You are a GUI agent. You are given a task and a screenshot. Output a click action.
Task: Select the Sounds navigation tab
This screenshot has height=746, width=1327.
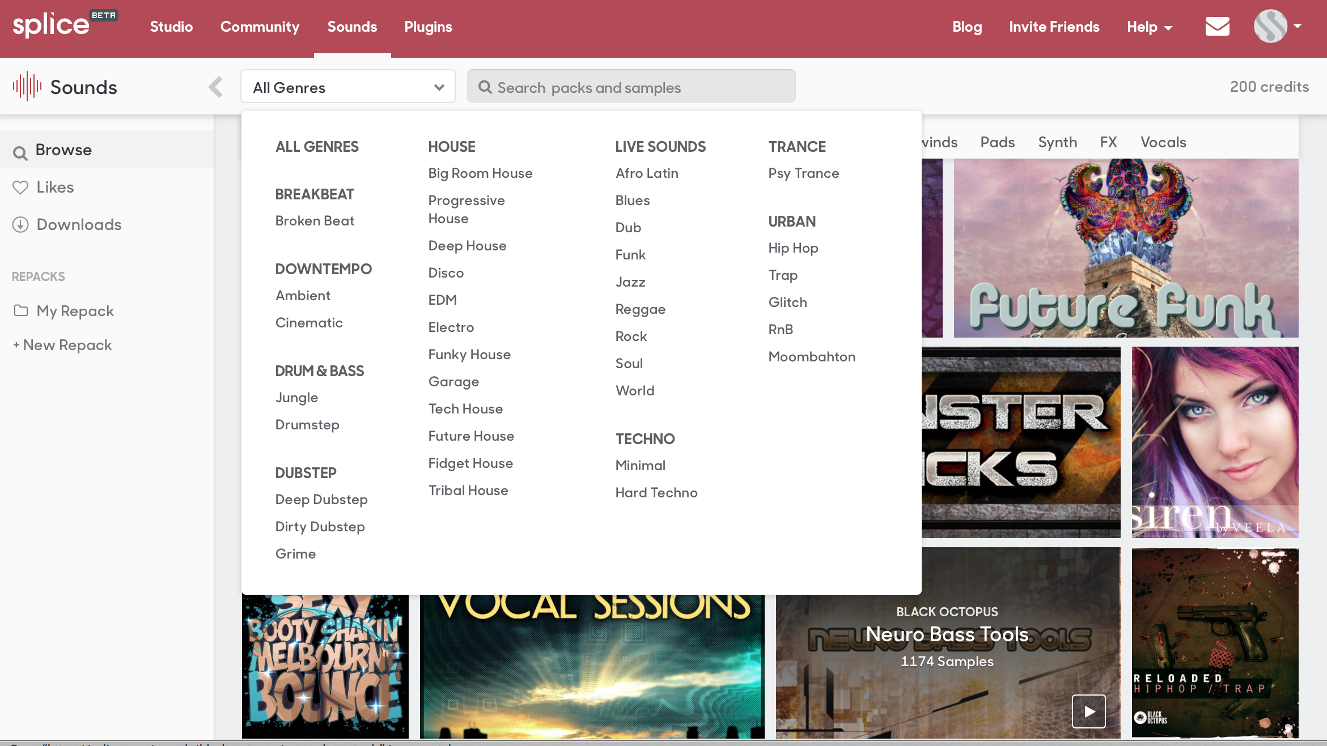point(352,27)
